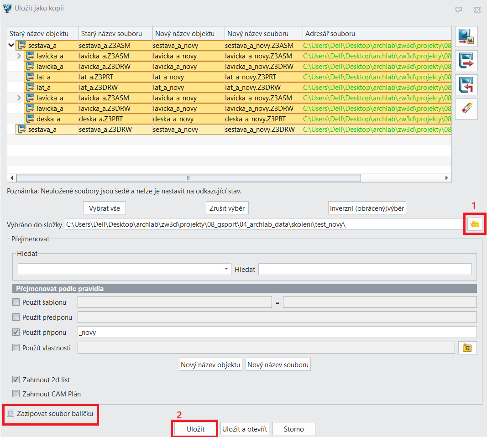Click the file icon of the deska_a row
487x437 pixels.
click(30, 119)
